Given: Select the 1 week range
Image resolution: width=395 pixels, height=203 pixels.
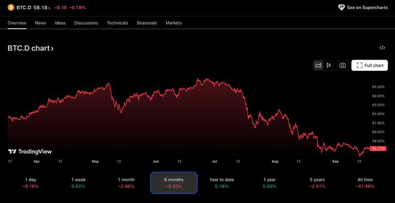Looking at the screenshot, I should (x=78, y=183).
